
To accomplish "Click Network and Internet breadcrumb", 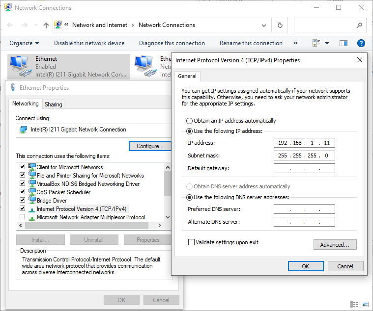I will (100, 25).
